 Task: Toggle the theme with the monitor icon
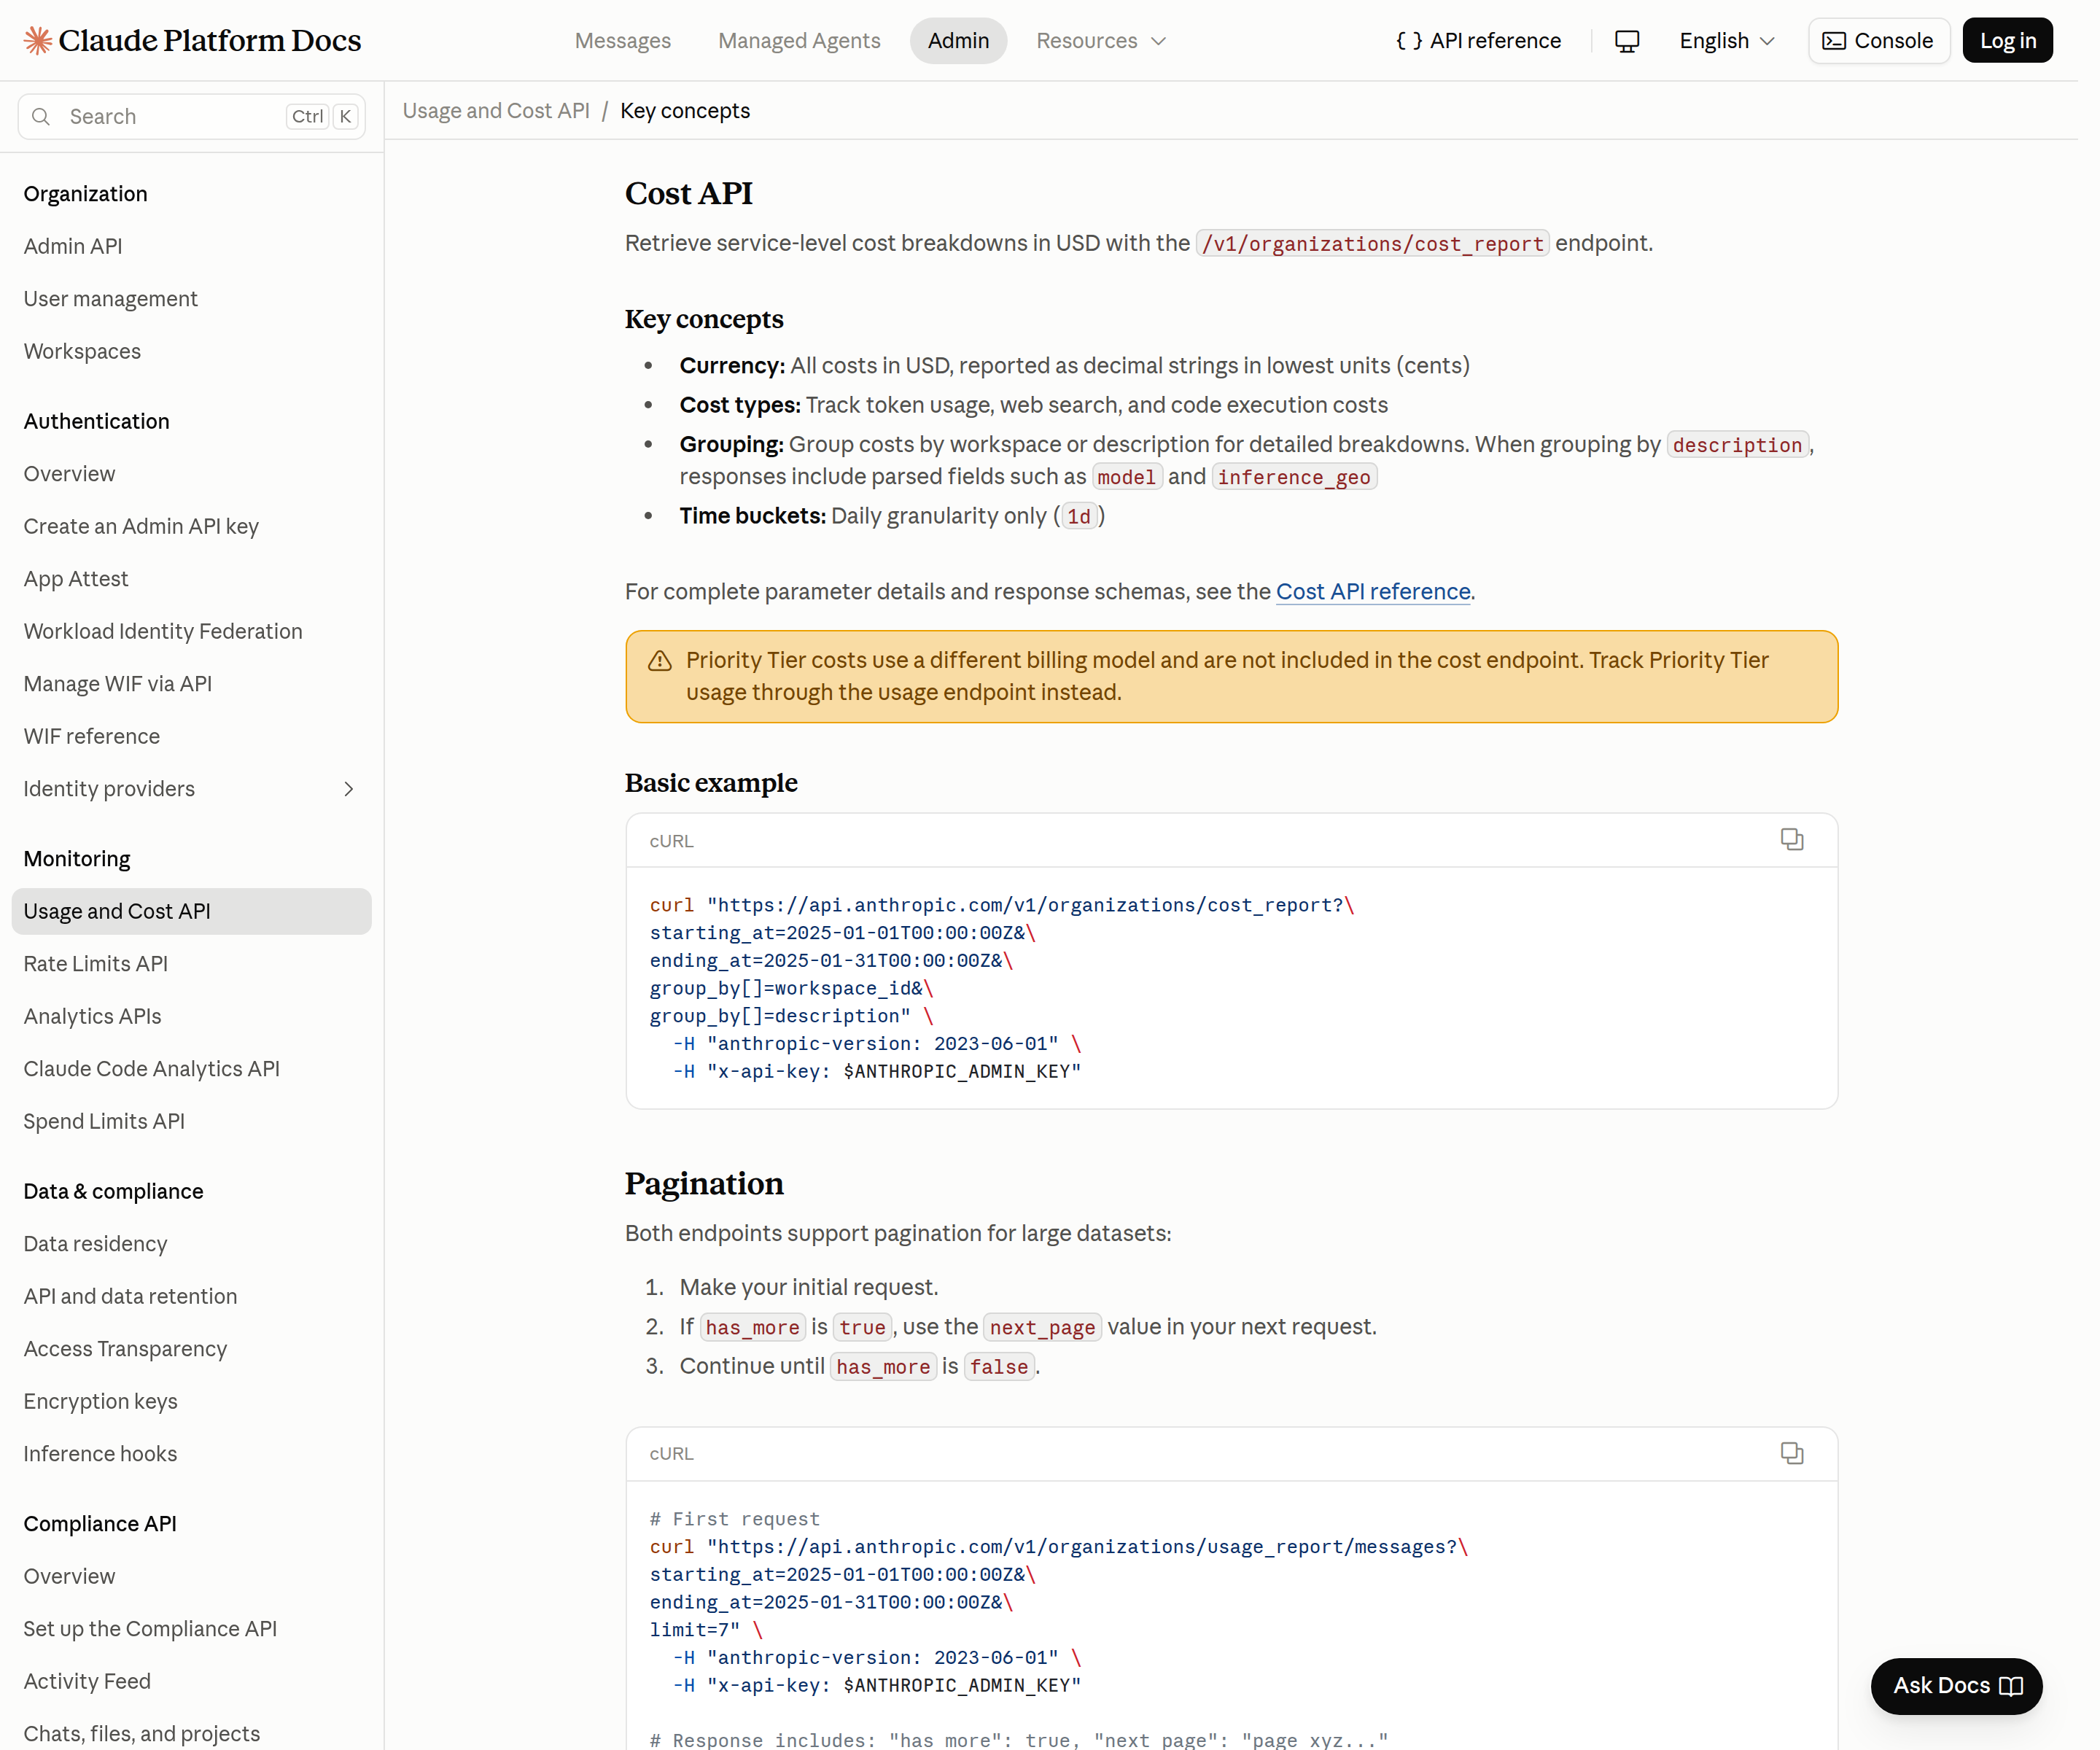[1644, 41]
